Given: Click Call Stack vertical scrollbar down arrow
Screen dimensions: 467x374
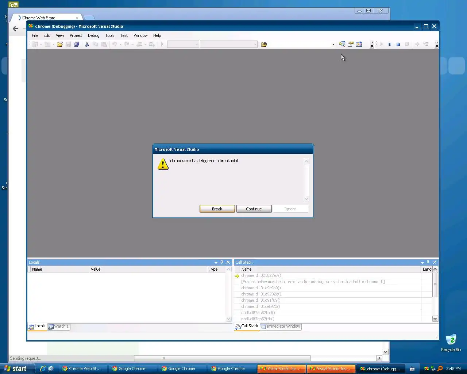Looking at the screenshot, I should [x=435, y=319].
